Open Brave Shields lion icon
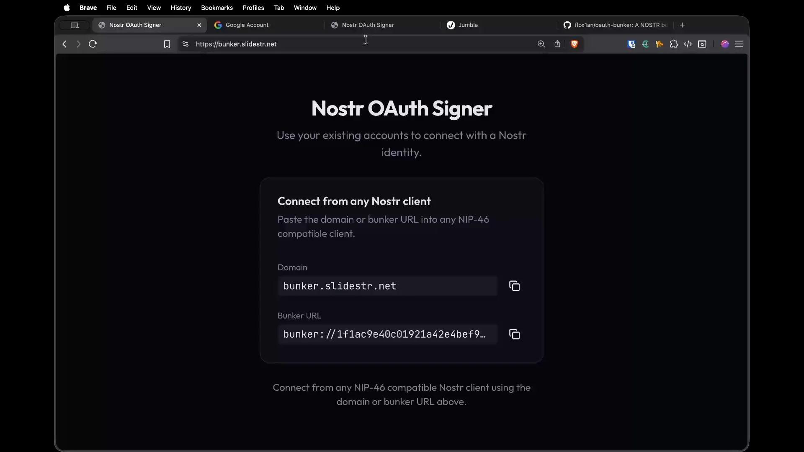The image size is (804, 452). [x=574, y=44]
